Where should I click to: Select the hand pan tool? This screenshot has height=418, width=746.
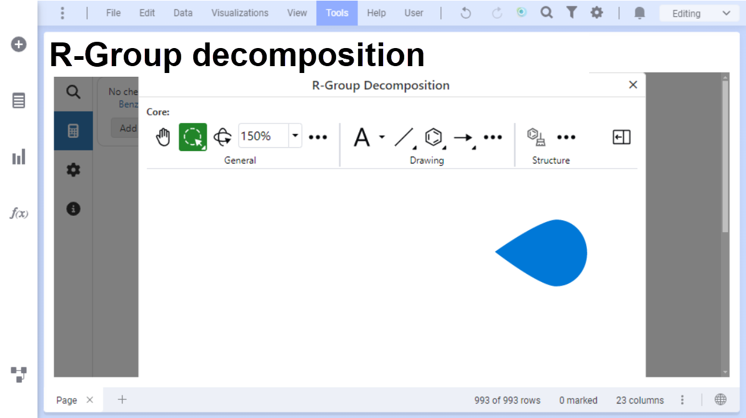(162, 137)
